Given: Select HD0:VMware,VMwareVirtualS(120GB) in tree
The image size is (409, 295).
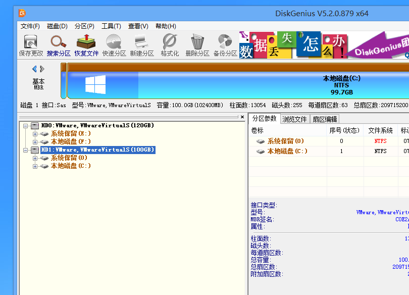Looking at the screenshot, I should [97, 125].
